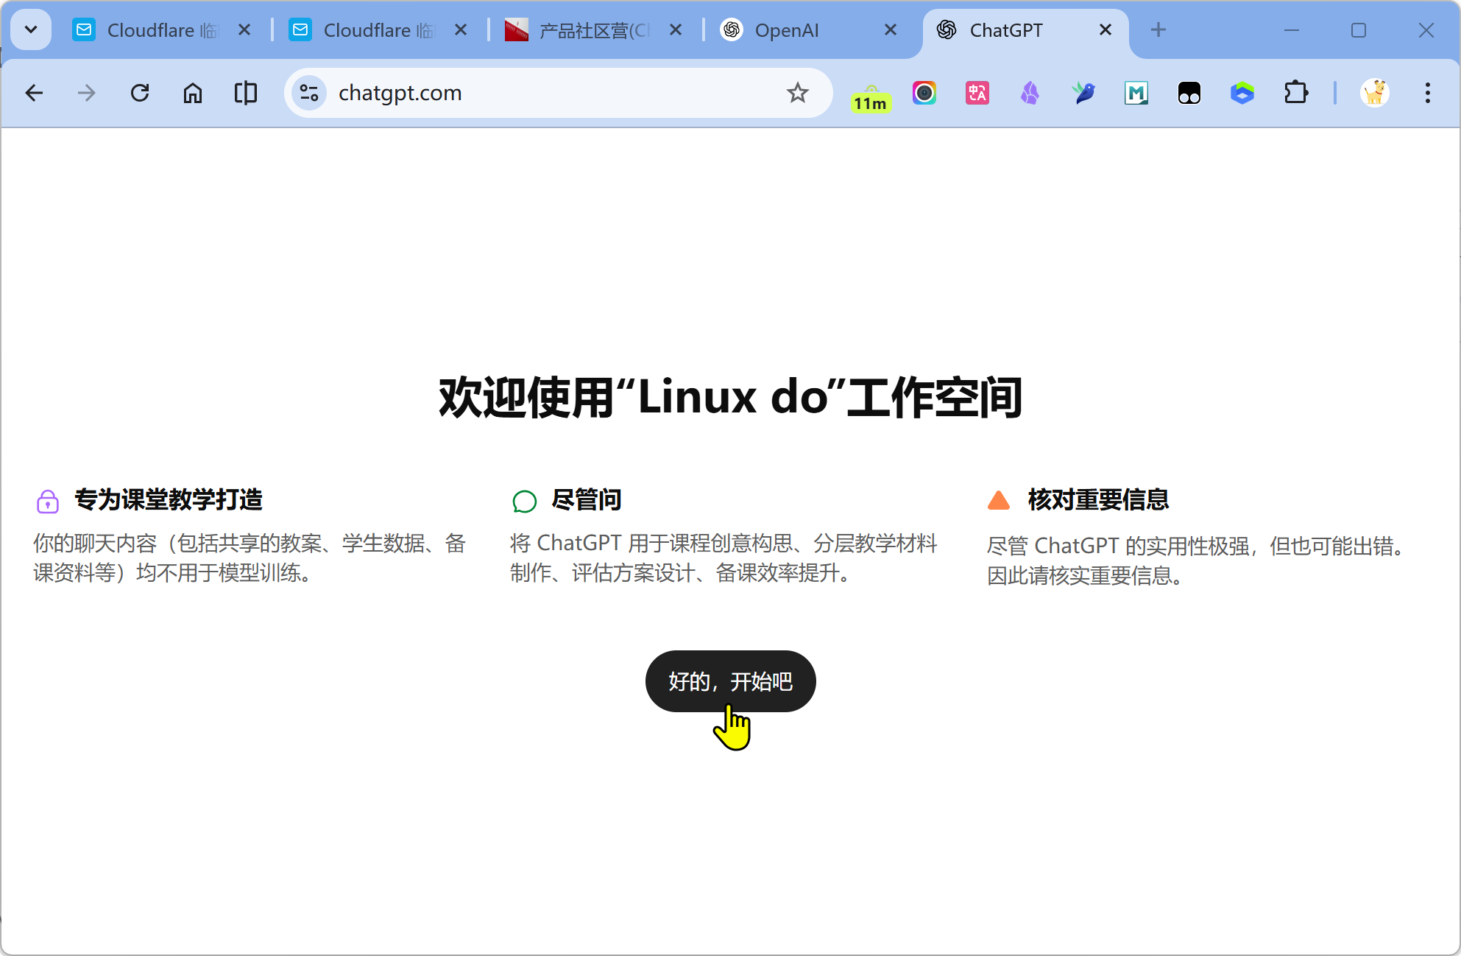This screenshot has width=1461, height=956.
Task: Click the browser back arrow
Action: coord(34,93)
